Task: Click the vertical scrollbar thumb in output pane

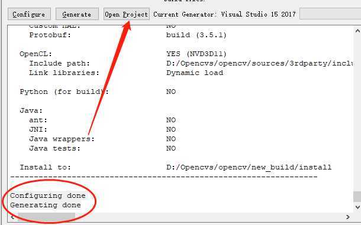Action: [x=357, y=196]
